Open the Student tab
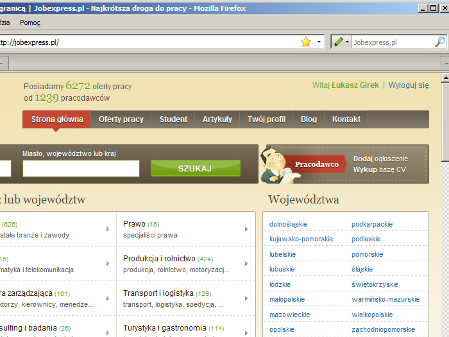The height and width of the screenshot is (337, 449). 173,119
